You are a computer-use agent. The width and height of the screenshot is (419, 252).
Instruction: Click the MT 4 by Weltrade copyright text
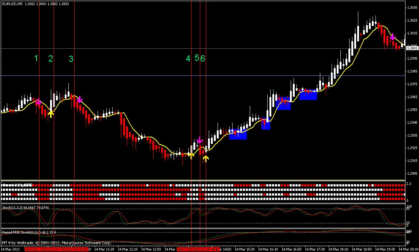point(56,243)
